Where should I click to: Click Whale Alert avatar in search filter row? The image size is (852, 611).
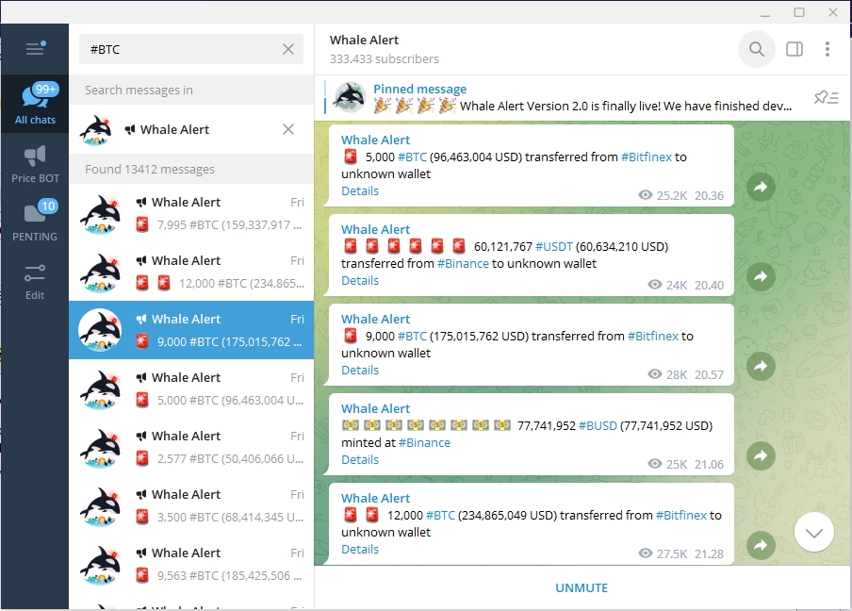click(95, 129)
